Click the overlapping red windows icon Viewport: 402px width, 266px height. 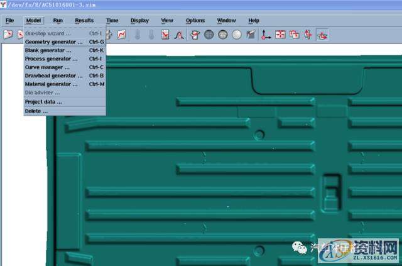point(294,35)
